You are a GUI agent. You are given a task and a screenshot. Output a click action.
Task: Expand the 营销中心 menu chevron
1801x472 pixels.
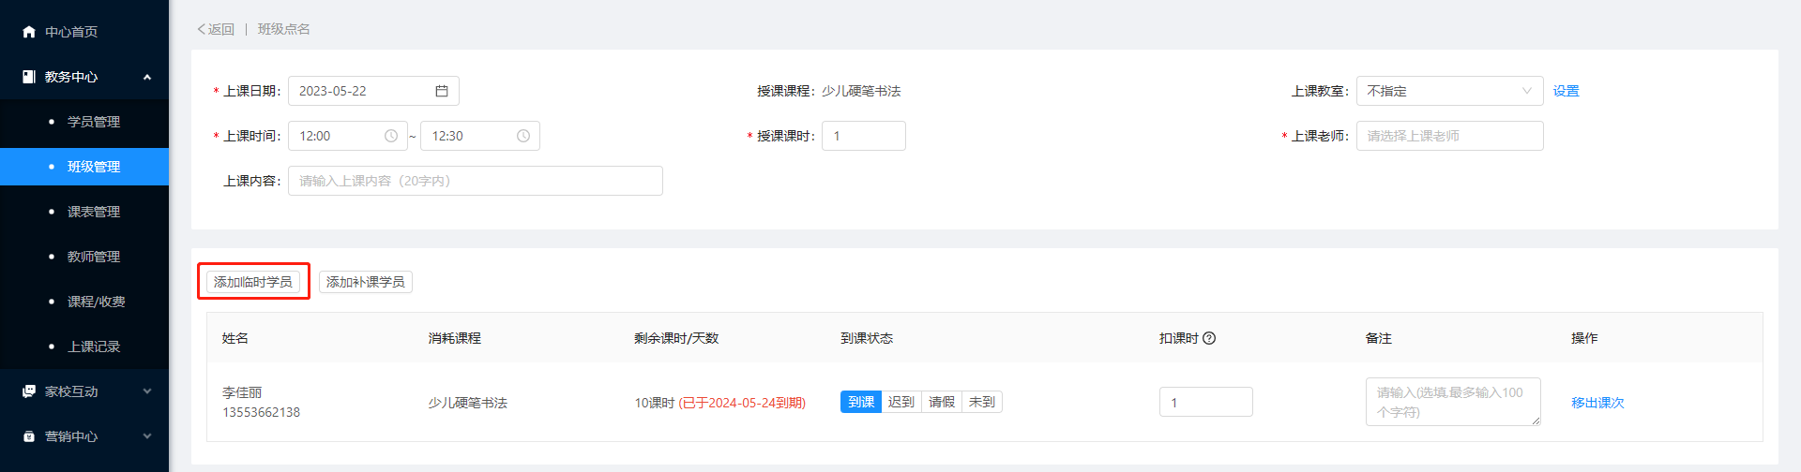click(x=147, y=436)
